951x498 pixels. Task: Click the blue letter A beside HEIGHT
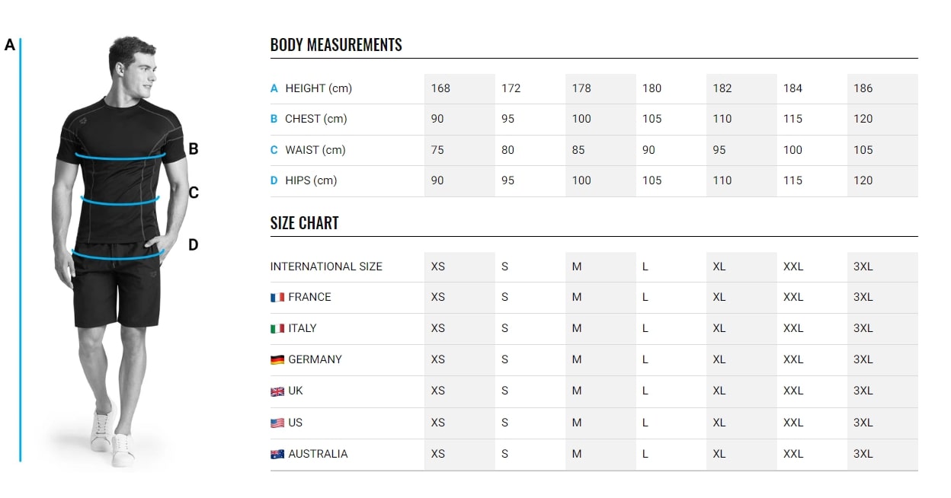(274, 88)
